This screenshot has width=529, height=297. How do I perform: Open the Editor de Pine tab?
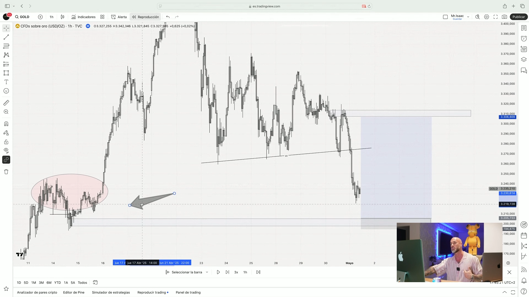click(x=74, y=292)
